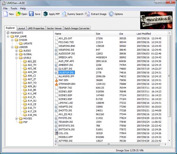This screenshot has width=177, height=154.
Task: Click the settings file icon beside LVLSETUP.INI
Action: pos(56,72)
